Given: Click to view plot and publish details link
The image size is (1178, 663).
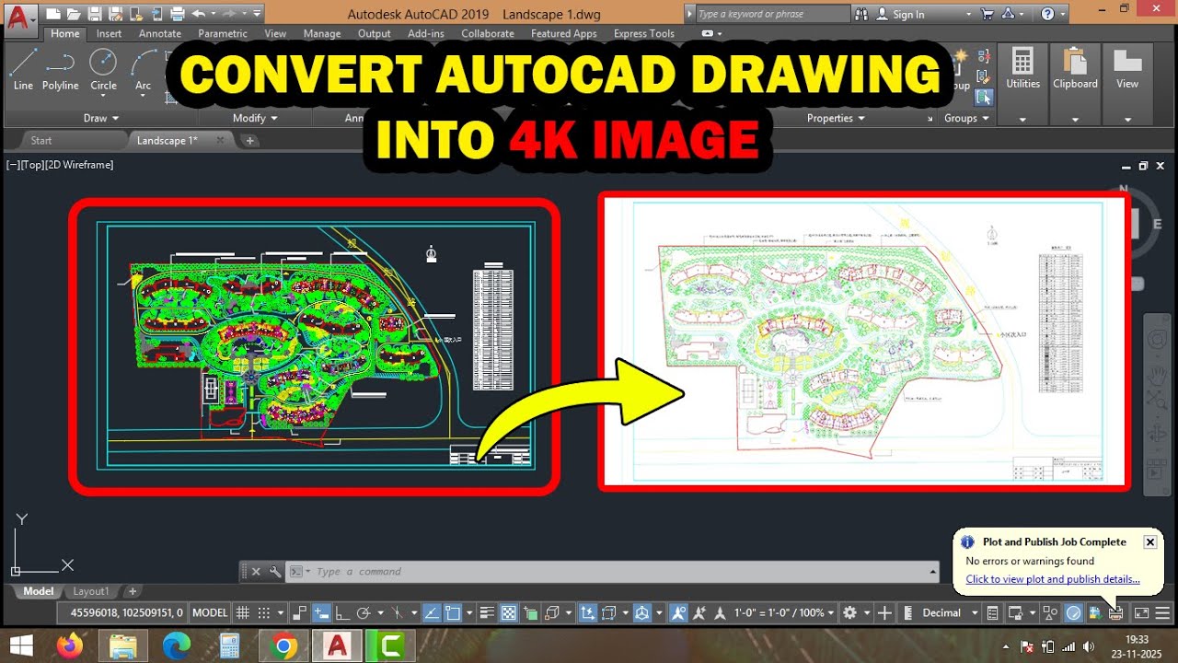Looking at the screenshot, I should (1052, 579).
